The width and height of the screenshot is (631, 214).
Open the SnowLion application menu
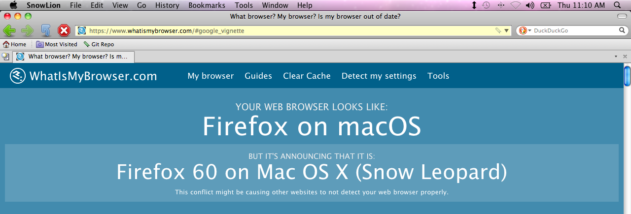click(x=43, y=5)
